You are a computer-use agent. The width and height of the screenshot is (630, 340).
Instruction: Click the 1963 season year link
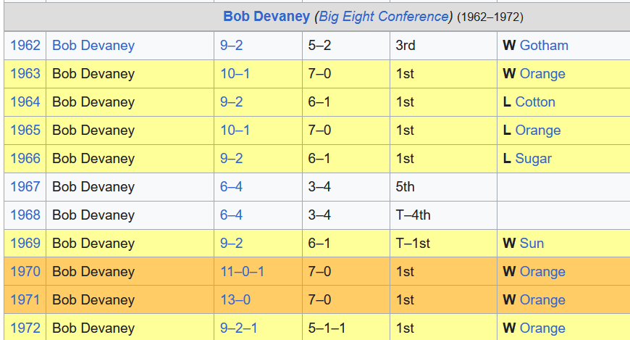(x=25, y=74)
